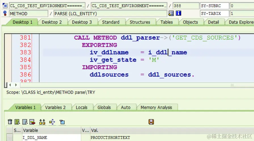Click the V... column header
The image size is (254, 141).
(85, 130)
